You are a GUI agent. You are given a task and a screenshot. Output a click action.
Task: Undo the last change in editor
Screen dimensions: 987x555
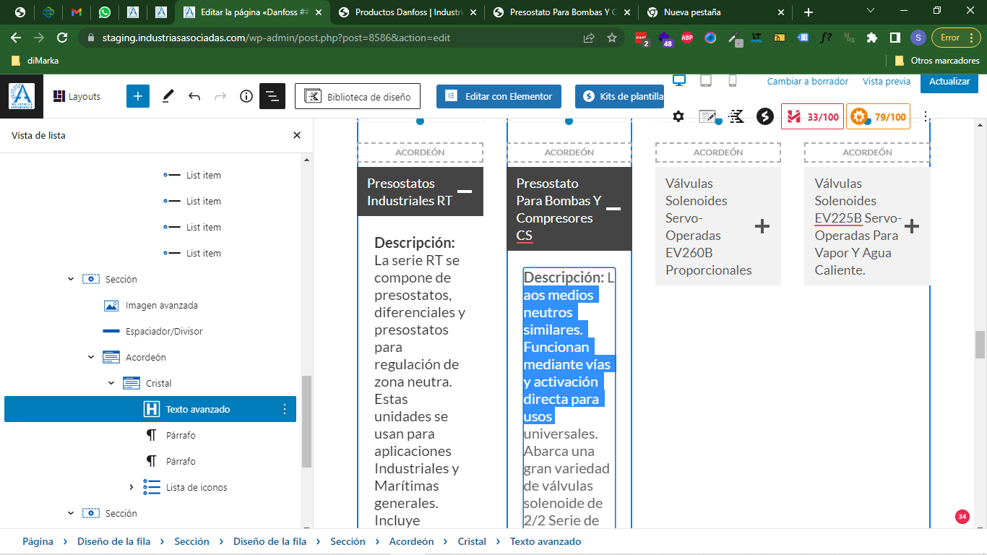coord(194,96)
